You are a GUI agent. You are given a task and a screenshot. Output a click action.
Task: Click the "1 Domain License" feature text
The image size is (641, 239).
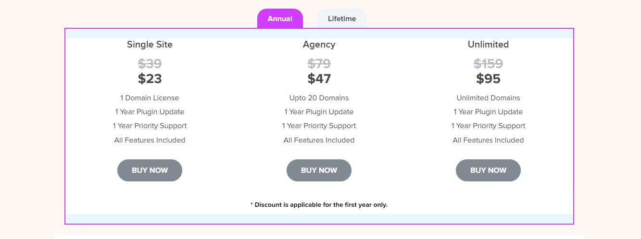point(150,98)
